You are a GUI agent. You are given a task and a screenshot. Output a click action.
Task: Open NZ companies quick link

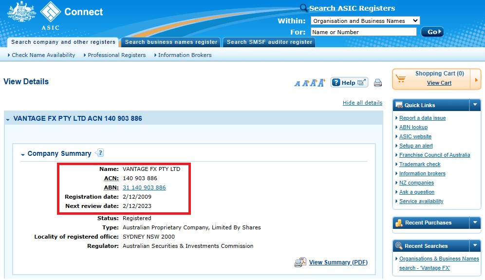tap(416, 183)
